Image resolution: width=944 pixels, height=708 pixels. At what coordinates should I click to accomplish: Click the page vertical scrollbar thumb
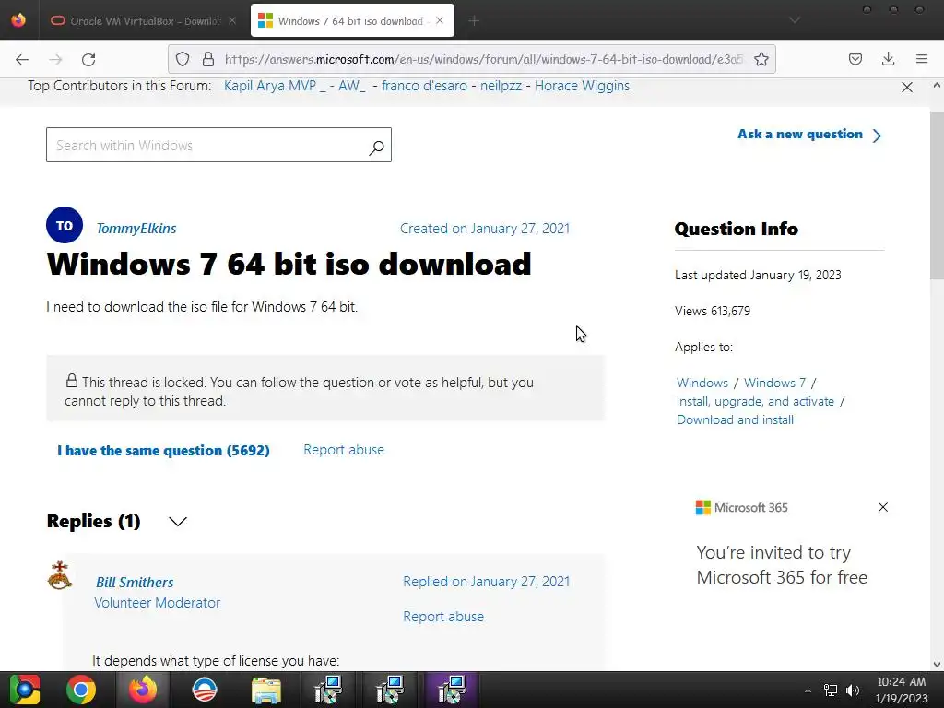pyautogui.click(x=937, y=195)
